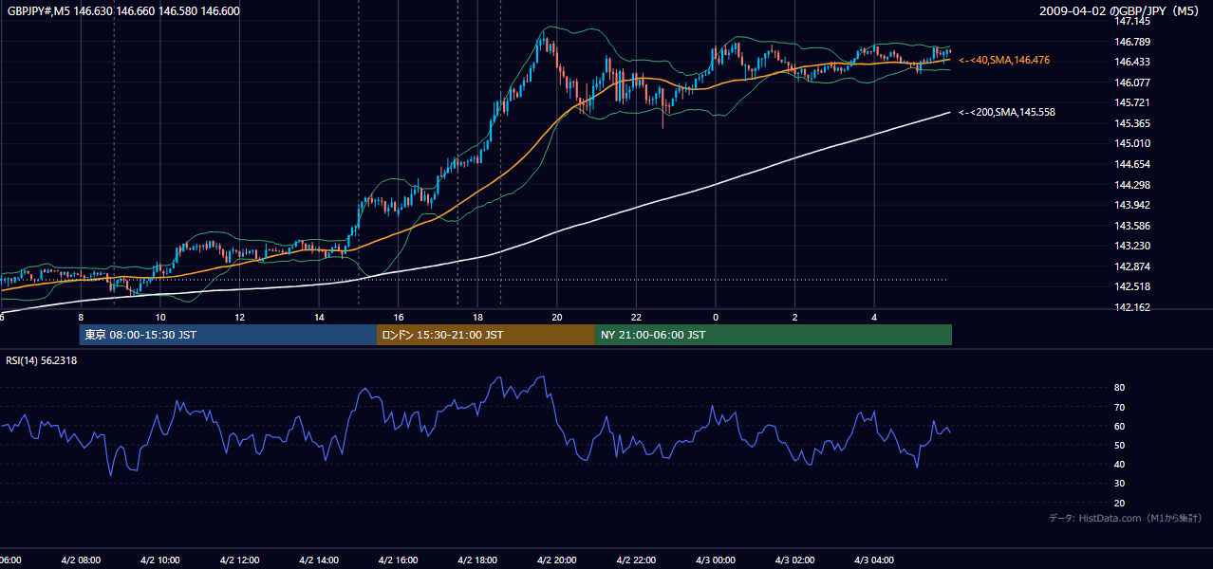The height and width of the screenshot is (569, 1213).
Task: Click the 4/3 04:00 time axis label
Action: [x=874, y=560]
